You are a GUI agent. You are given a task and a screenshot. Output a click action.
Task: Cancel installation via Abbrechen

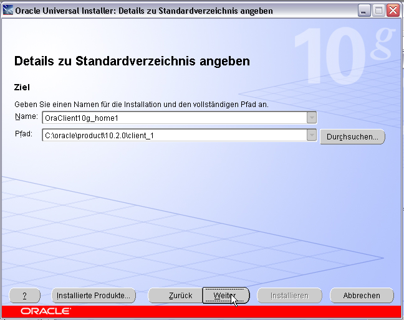coord(362,296)
